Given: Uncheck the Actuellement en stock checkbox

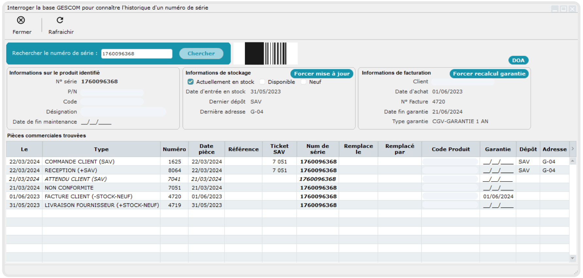Looking at the screenshot, I should coord(191,82).
